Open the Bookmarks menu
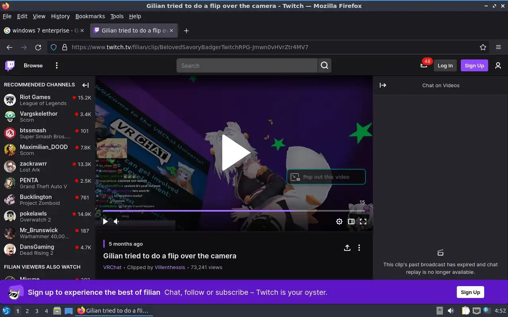This screenshot has height=317, width=508. [x=90, y=16]
